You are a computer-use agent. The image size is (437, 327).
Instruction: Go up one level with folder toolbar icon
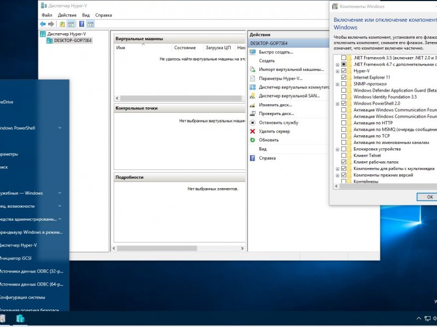(62, 24)
